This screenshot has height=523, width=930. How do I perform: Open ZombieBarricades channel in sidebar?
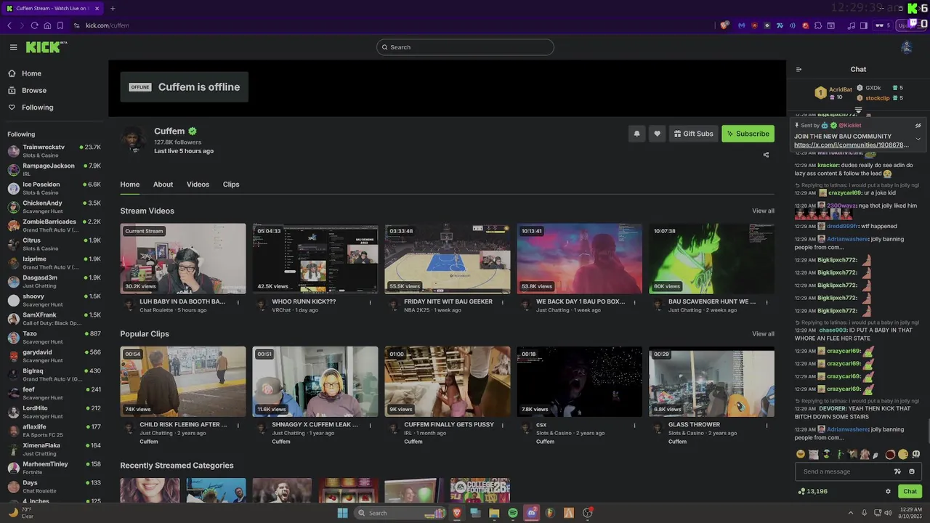54,226
